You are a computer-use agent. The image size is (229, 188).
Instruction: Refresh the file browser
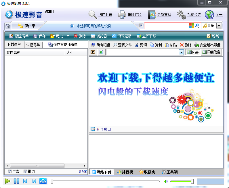pyautogui.click(x=101, y=52)
